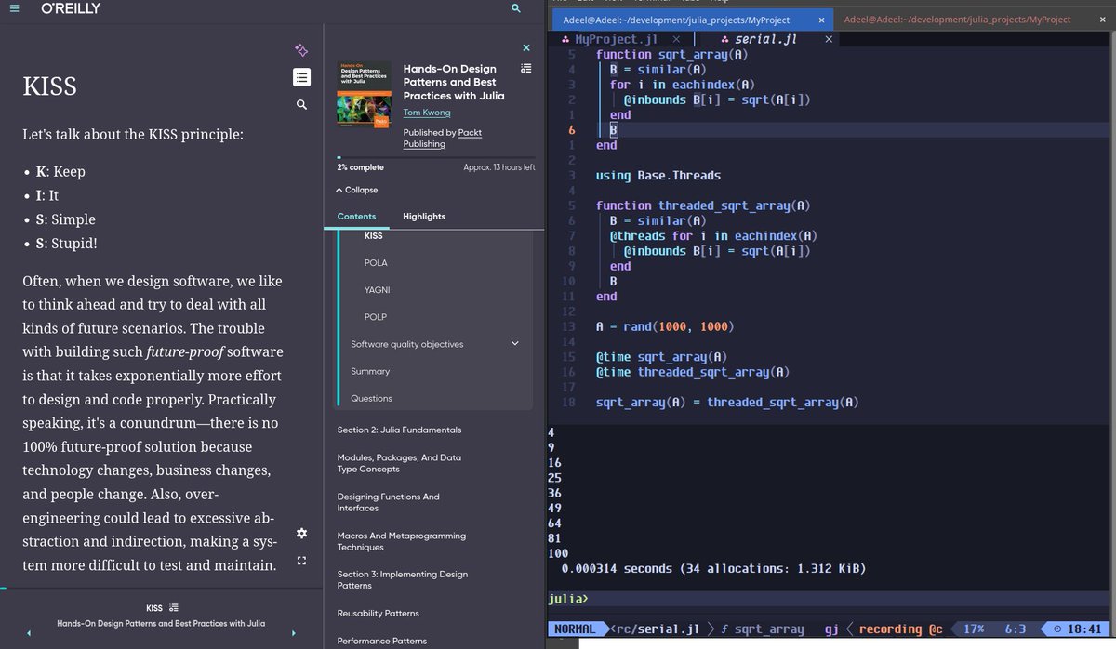Search within the book using magnifier icon
Screen dimensions: 1116x649
coord(301,105)
